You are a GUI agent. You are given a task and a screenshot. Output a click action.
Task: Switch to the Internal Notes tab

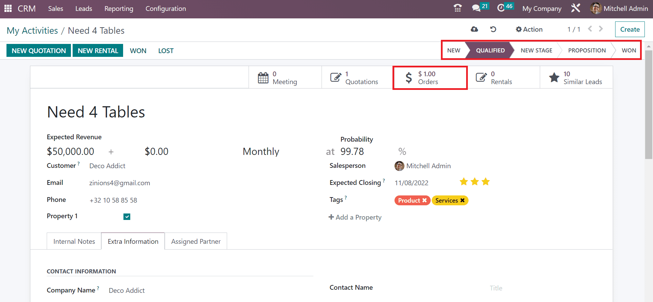click(74, 241)
